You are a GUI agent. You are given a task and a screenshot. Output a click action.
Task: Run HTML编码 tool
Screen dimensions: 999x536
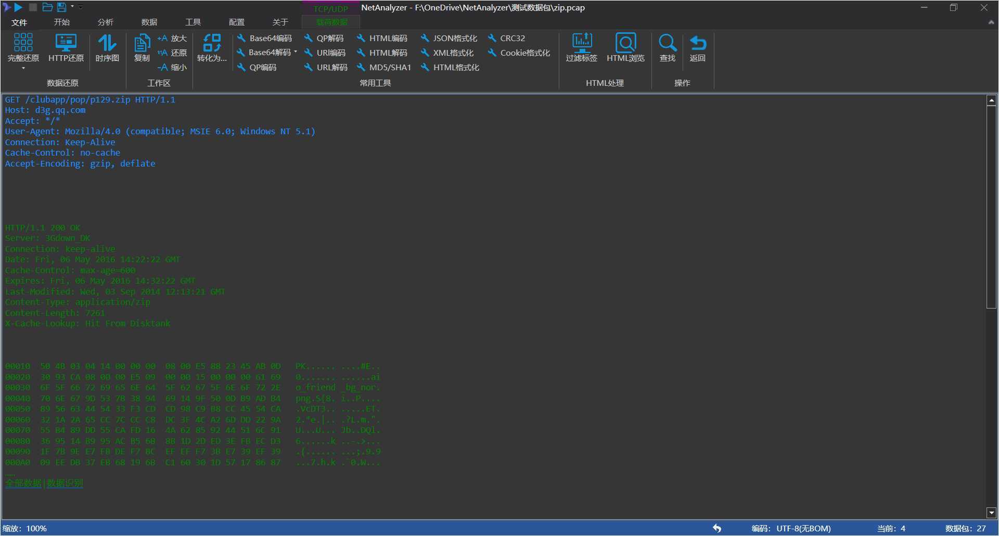382,38
